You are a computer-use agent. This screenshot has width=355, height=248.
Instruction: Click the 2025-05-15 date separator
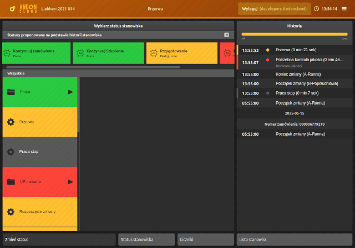tap(295, 113)
